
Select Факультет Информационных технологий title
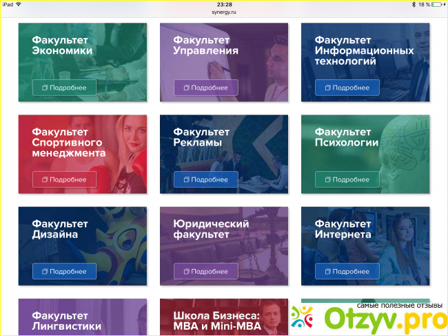pyautogui.click(x=364, y=50)
